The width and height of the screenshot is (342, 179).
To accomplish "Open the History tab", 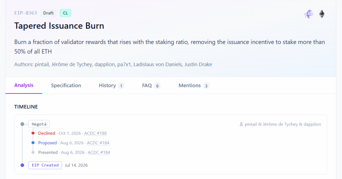I will tap(112, 85).
